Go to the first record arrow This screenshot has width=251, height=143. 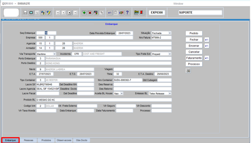click(x=58, y=13)
